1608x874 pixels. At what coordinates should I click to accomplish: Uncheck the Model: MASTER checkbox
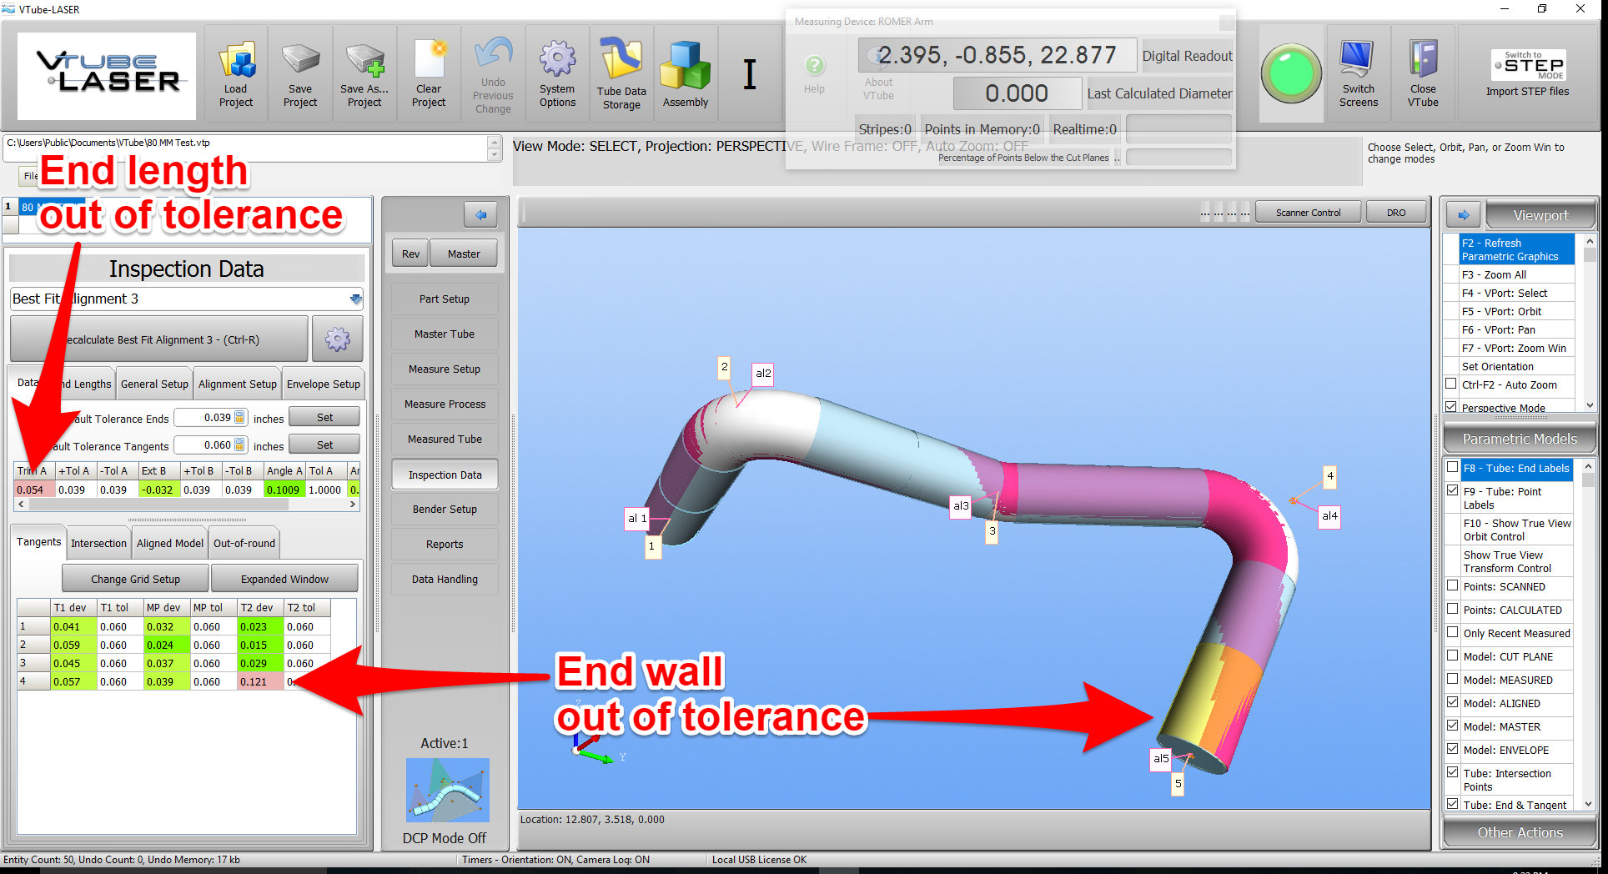click(1453, 726)
